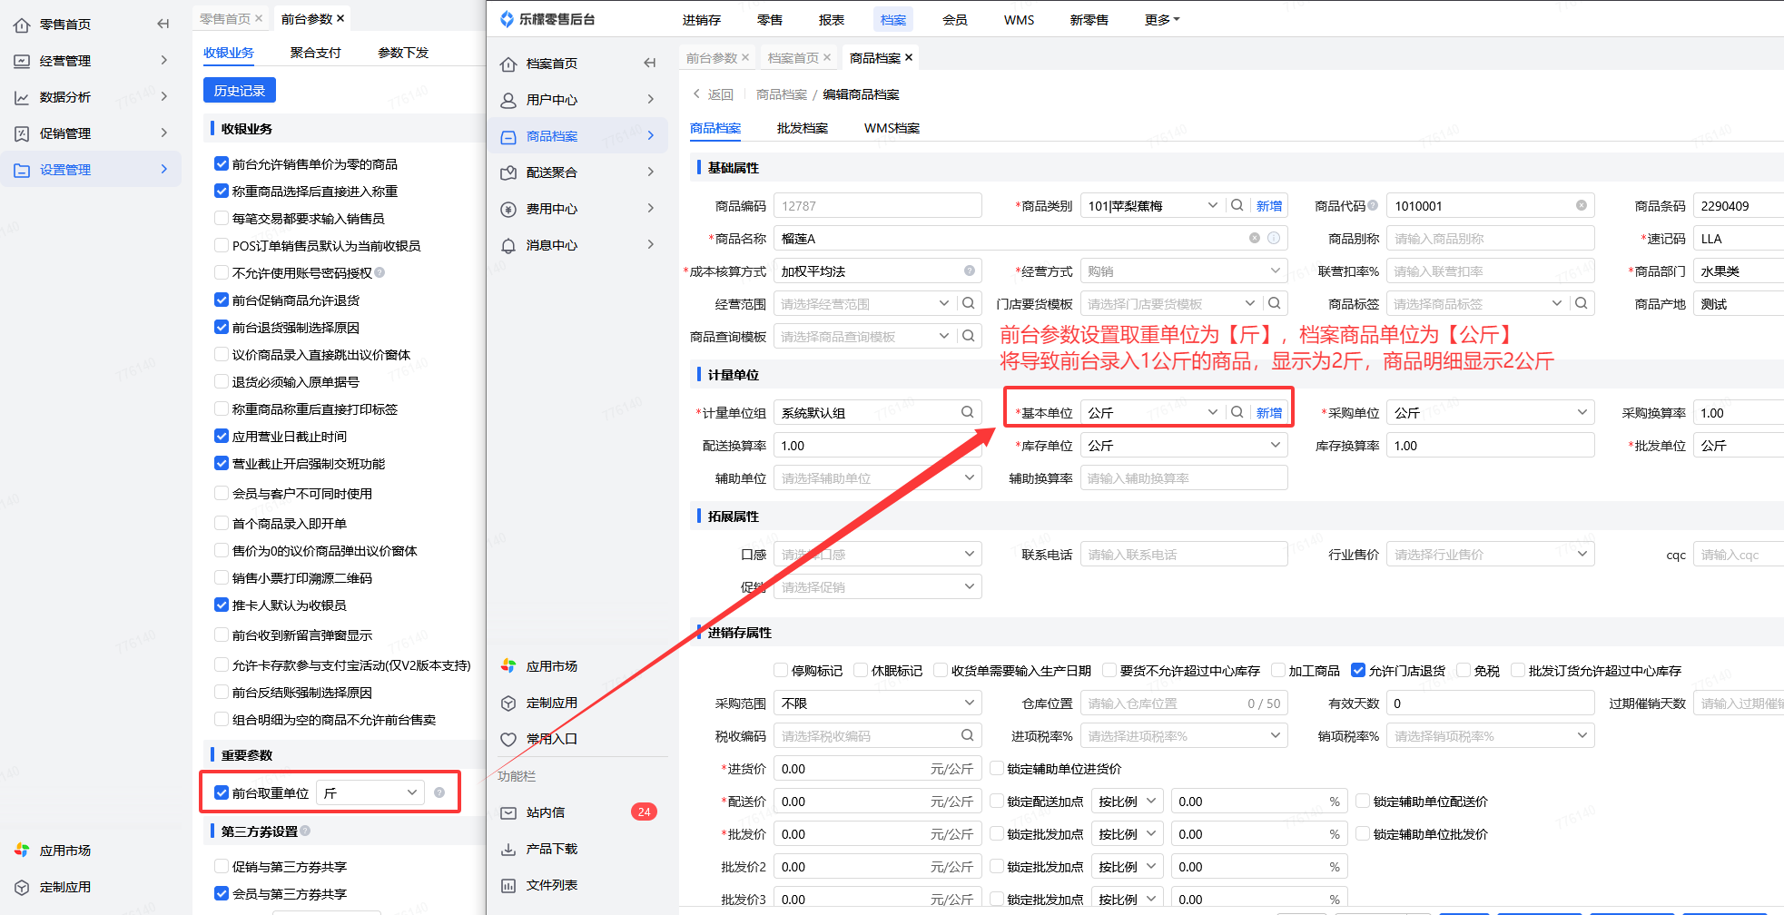Collapse the 档案首页 sidebar with the arrow icon

649,63
